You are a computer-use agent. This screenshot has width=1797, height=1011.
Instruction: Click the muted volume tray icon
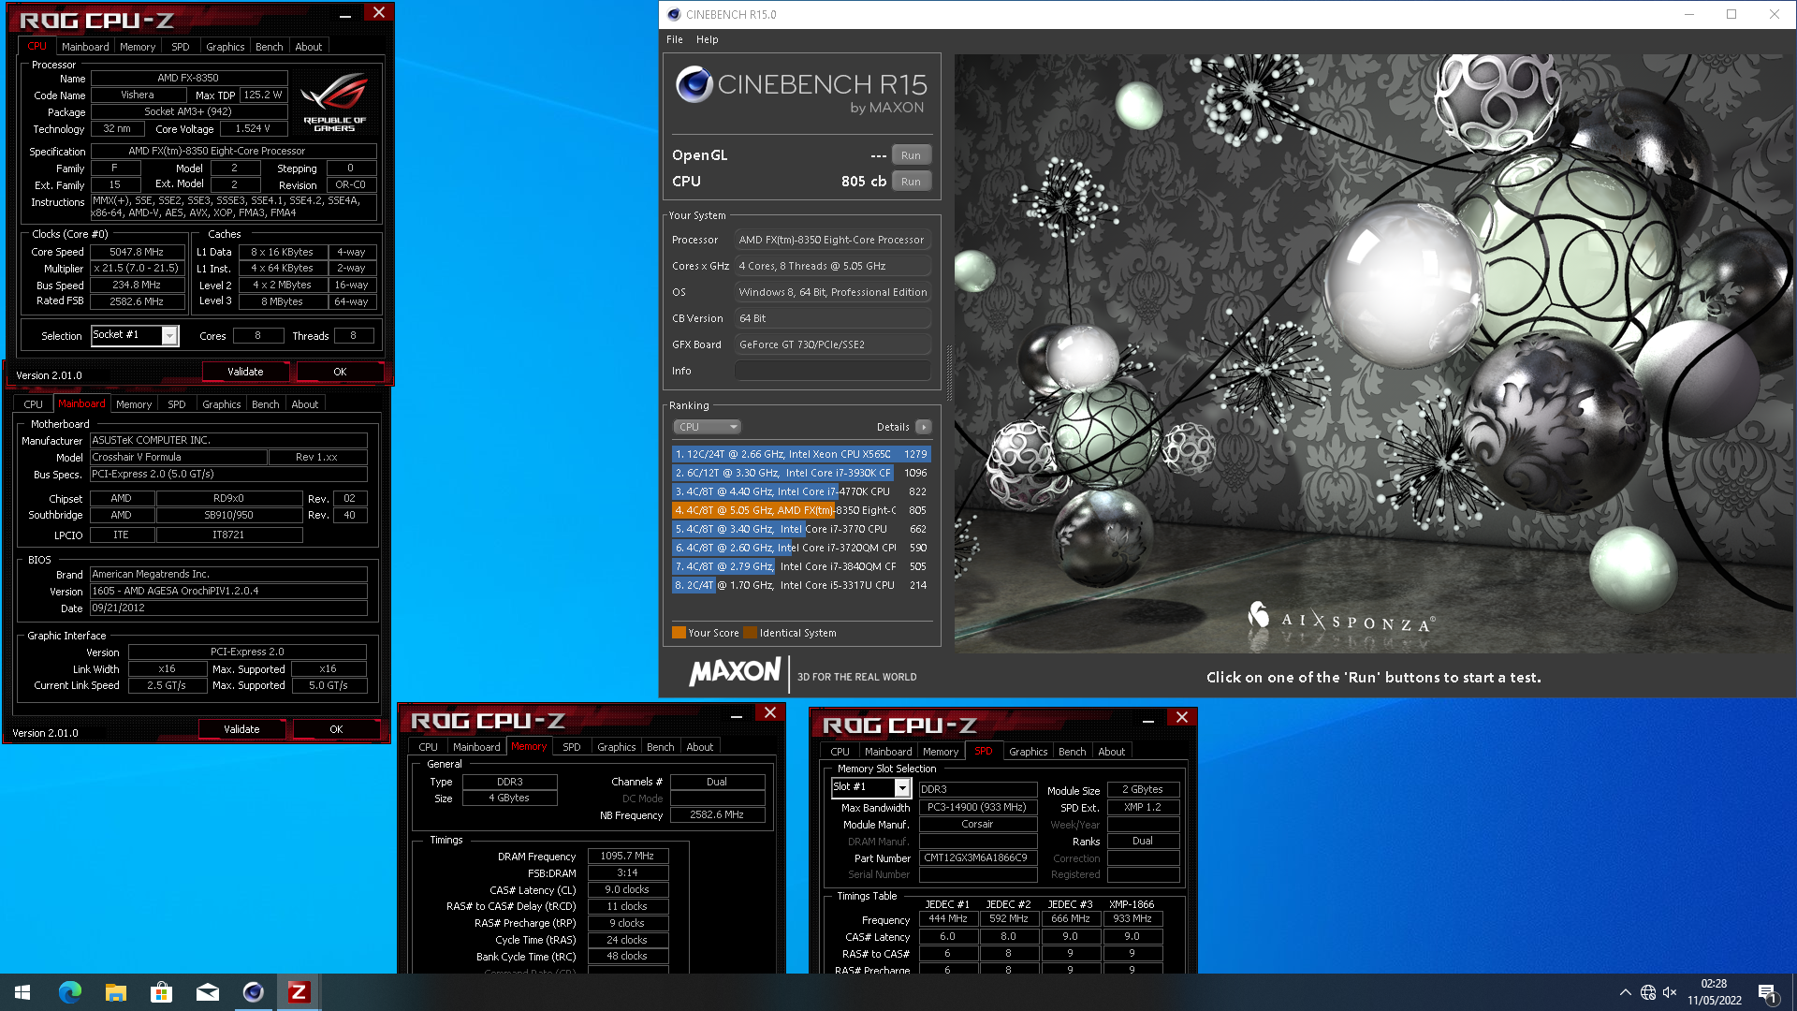tap(1670, 992)
